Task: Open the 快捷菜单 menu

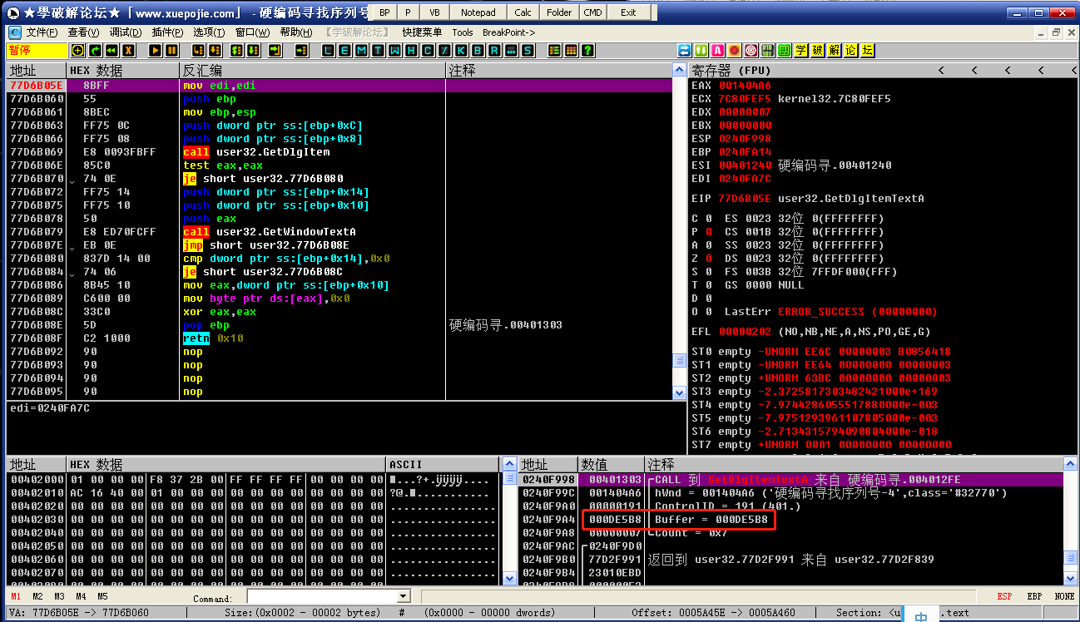Action: click(422, 32)
